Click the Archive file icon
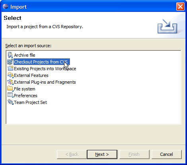 pyautogui.click(x=10, y=55)
